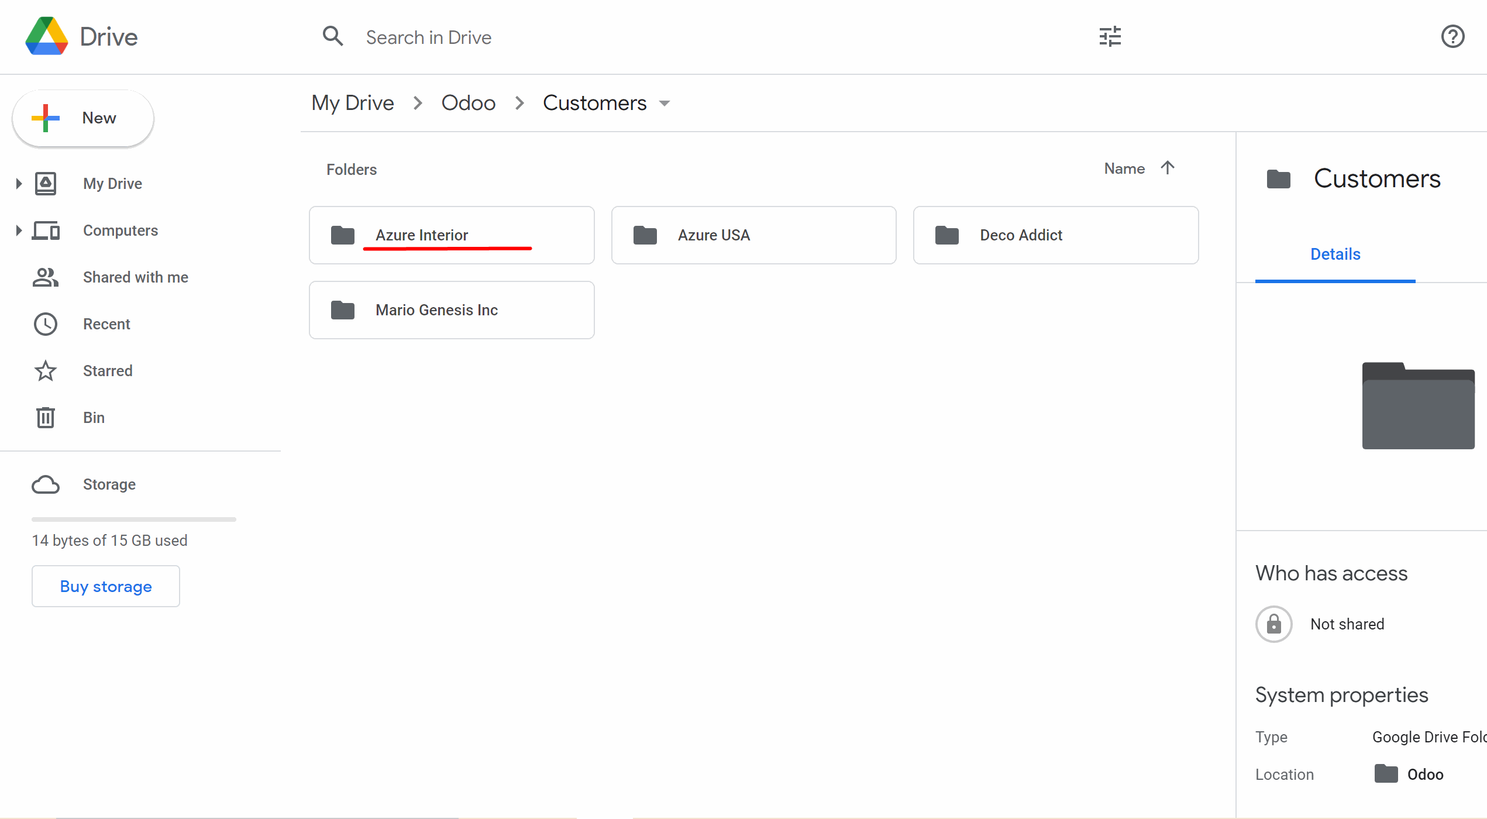Select the Mario Genesis Inc folder
Viewport: 1487px width, 819px height.
tap(452, 310)
